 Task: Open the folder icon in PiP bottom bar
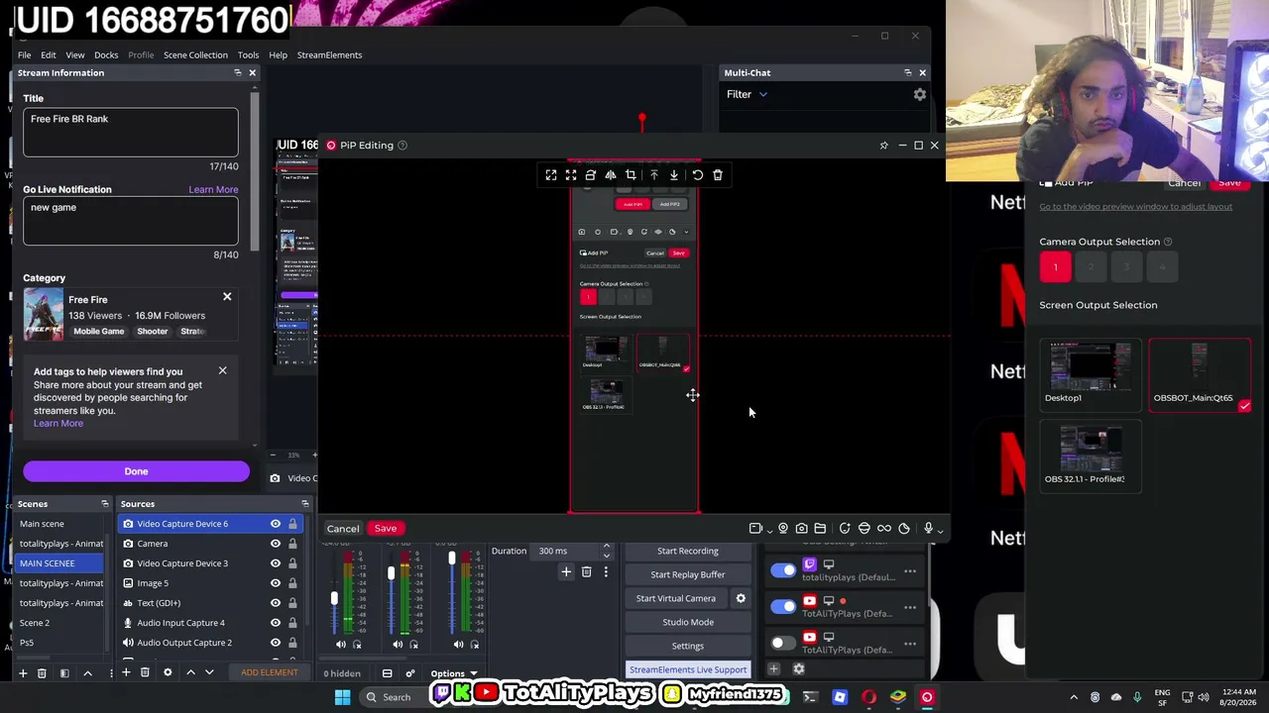820,529
